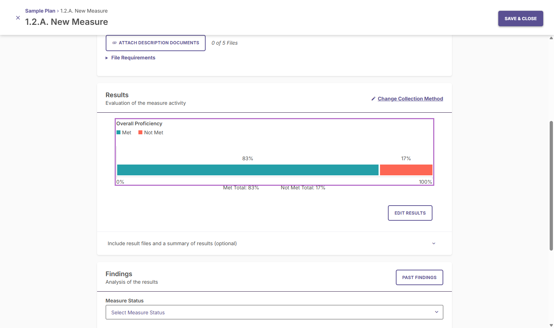This screenshot has height=328, width=554.
Task: Click the Met legend teal square
Action: 119,132
